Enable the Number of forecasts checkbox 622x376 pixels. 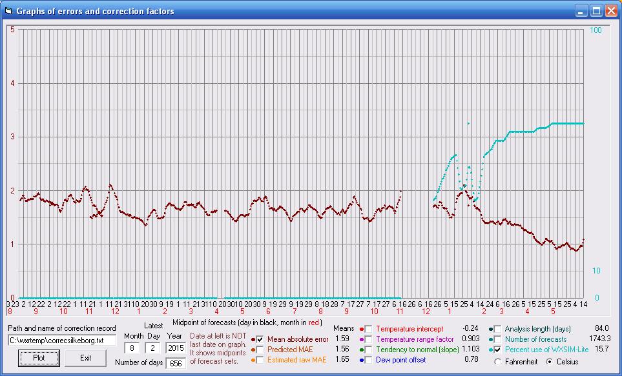[x=497, y=339]
